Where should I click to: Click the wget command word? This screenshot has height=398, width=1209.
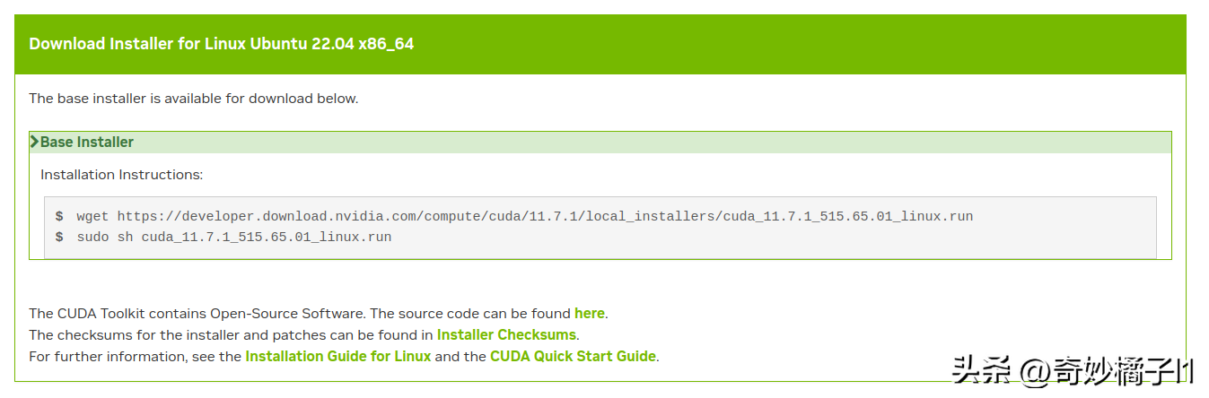[x=92, y=216]
